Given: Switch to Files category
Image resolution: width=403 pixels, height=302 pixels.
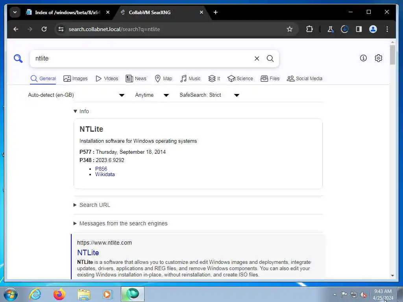Looking at the screenshot, I should pyautogui.click(x=270, y=79).
